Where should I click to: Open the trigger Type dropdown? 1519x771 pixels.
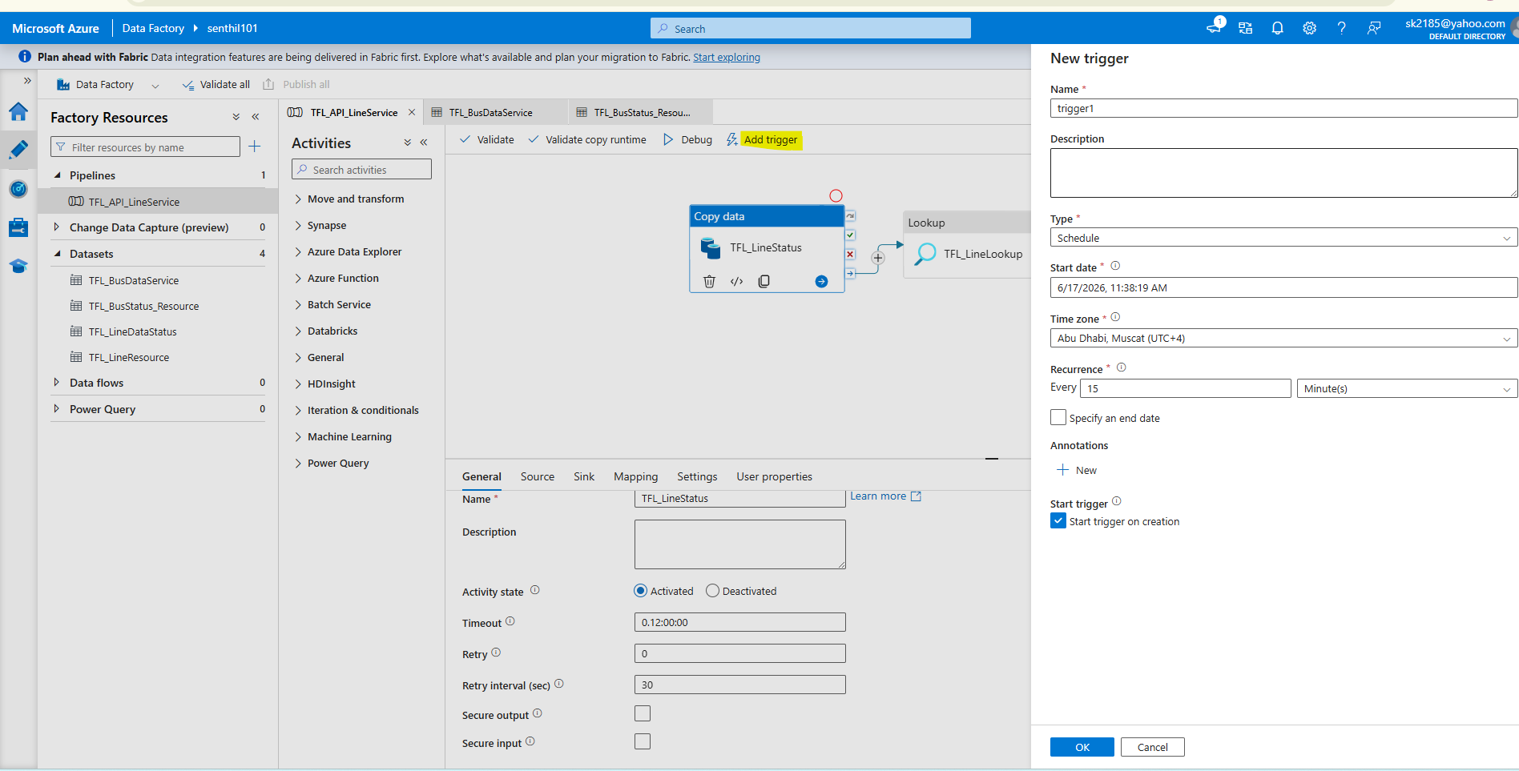(x=1283, y=238)
